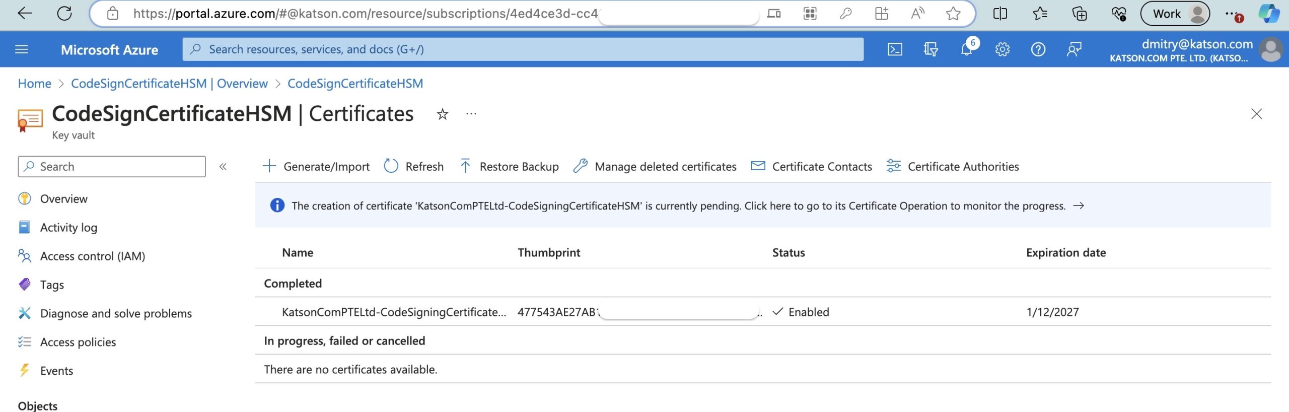Image resolution: width=1289 pixels, height=412 pixels.
Task: Open browser essentials heart icon
Action: click(1119, 14)
